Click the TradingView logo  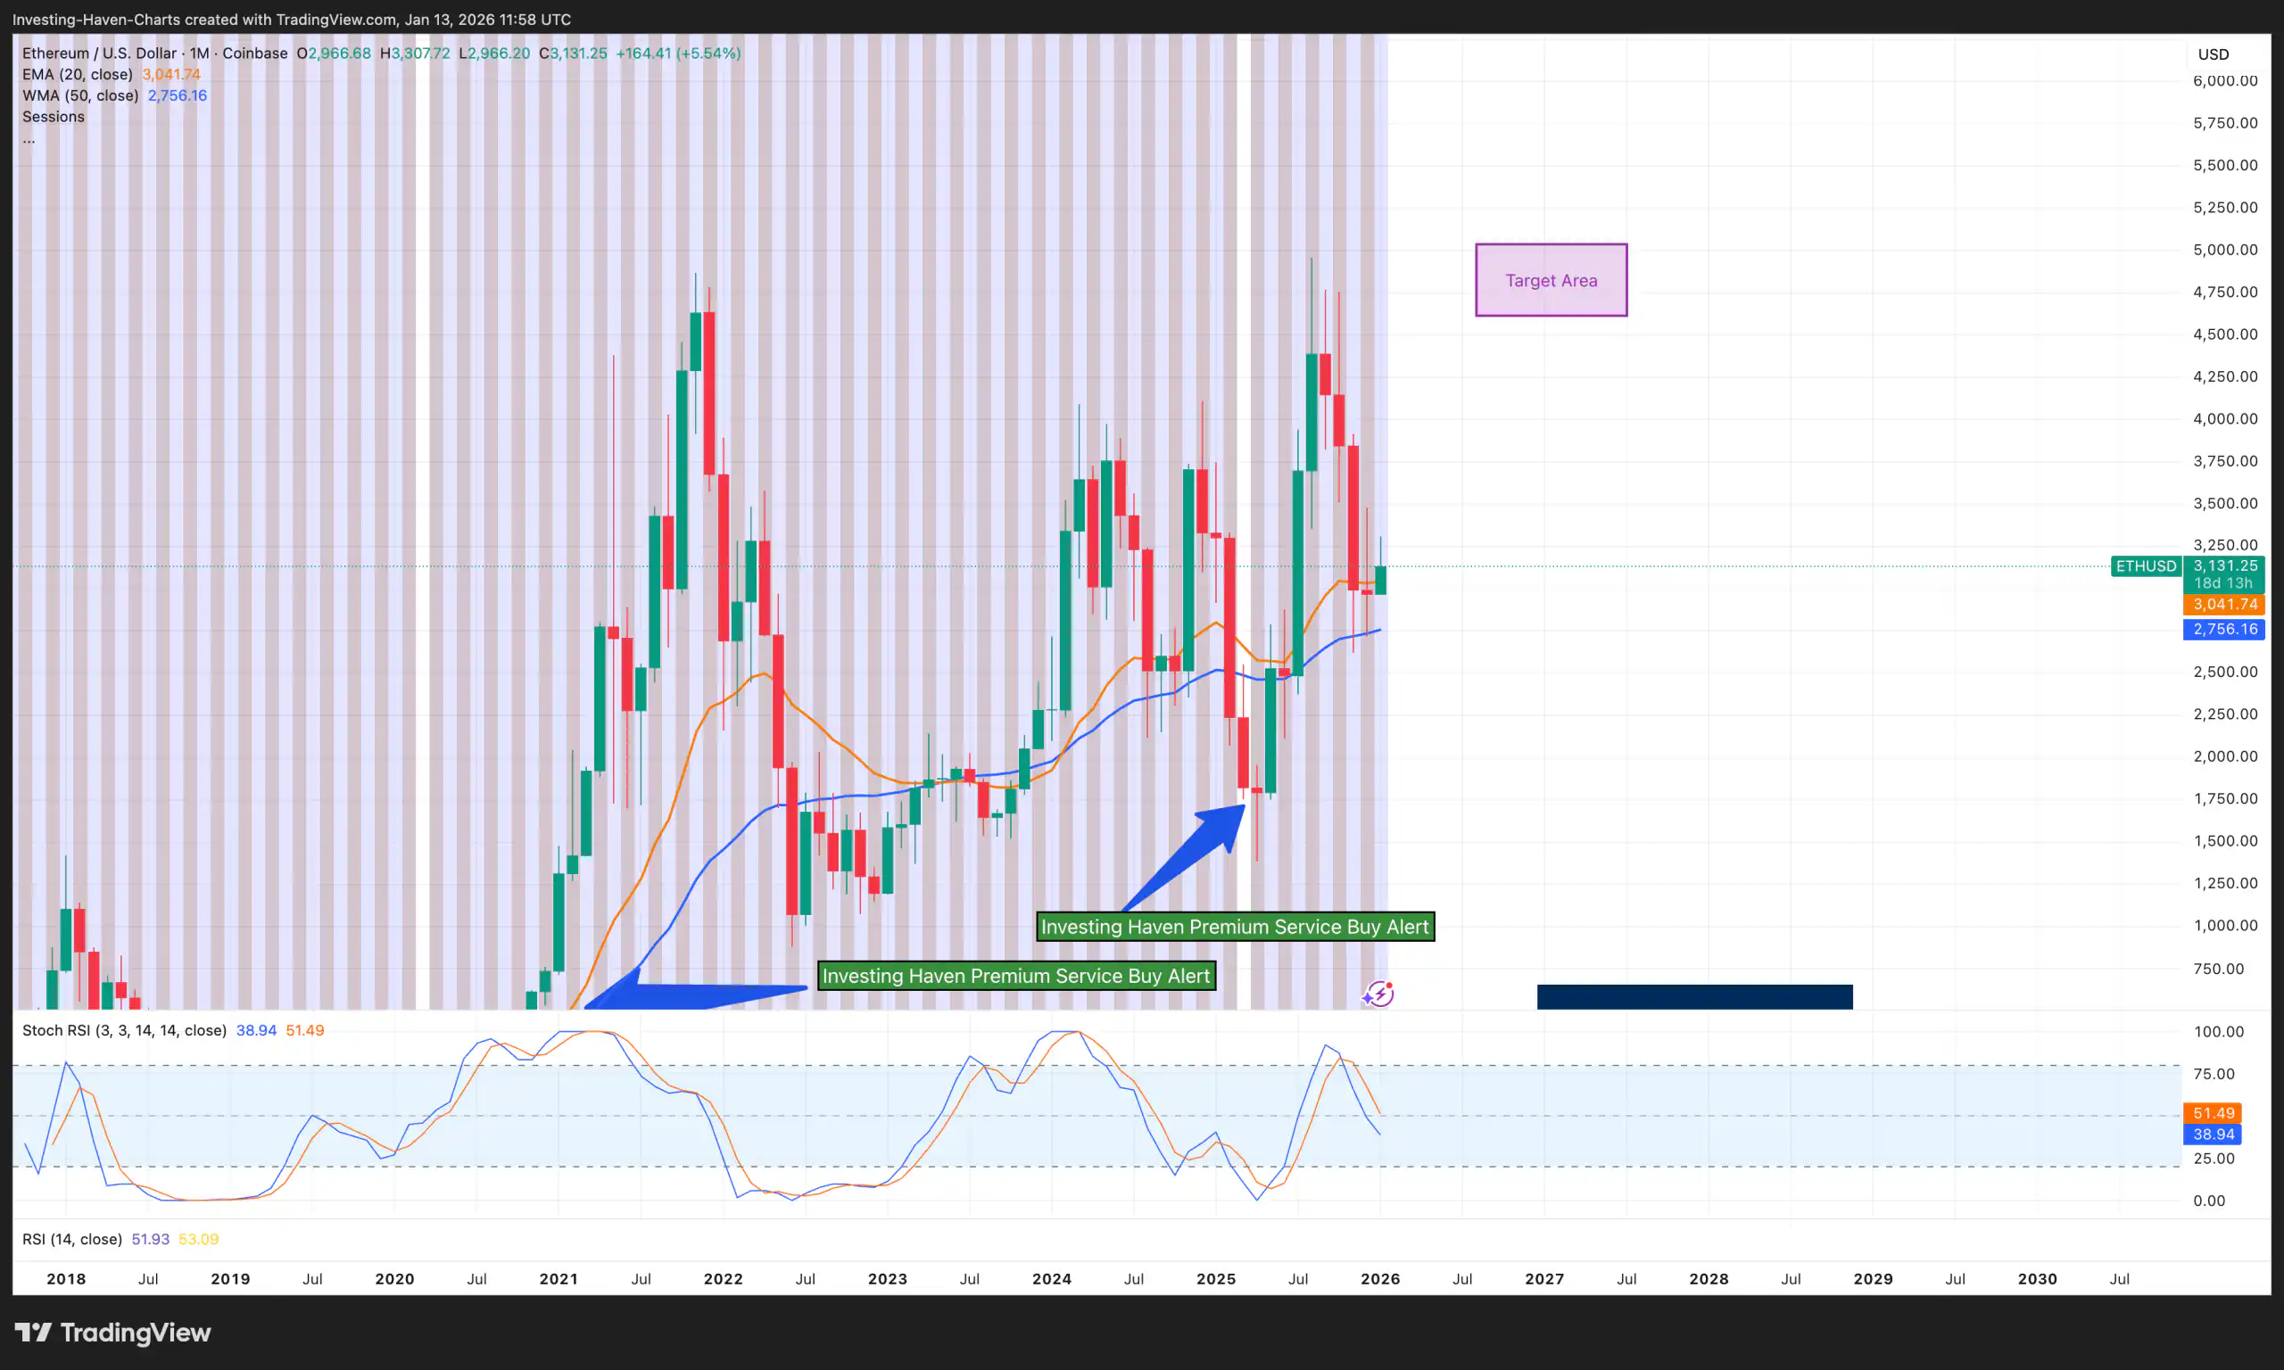112,1333
